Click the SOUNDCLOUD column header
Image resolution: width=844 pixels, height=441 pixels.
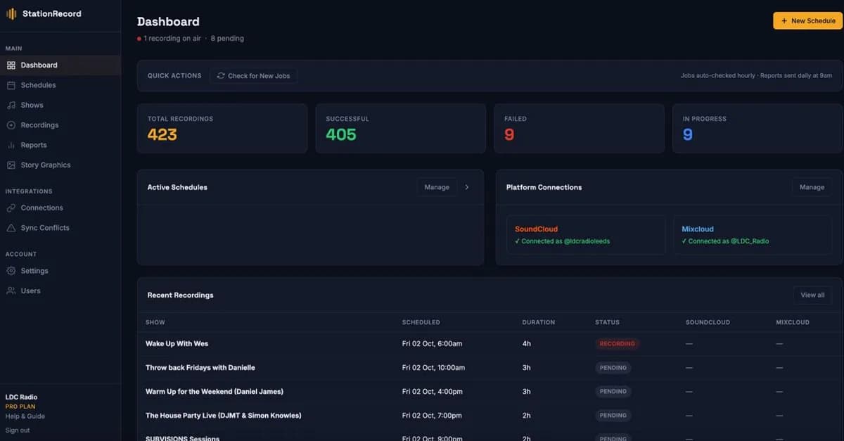coord(708,322)
